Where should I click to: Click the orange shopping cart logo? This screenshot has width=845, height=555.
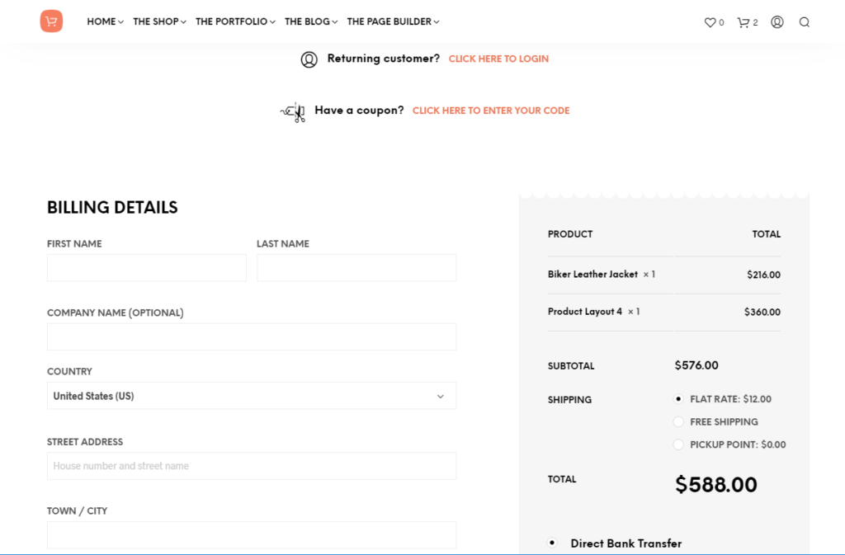pyautogui.click(x=51, y=21)
